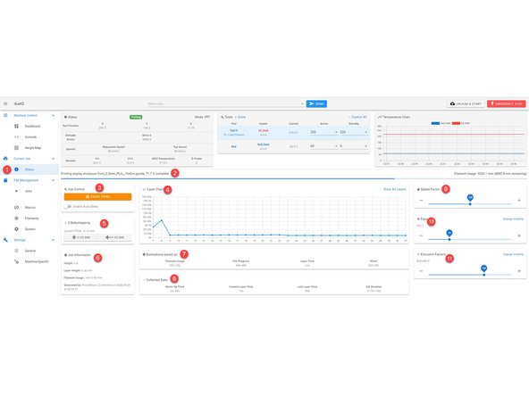The height and width of the screenshot is (396, 529).
Task: Decrease speed factor with minus icon
Action: click(421, 201)
